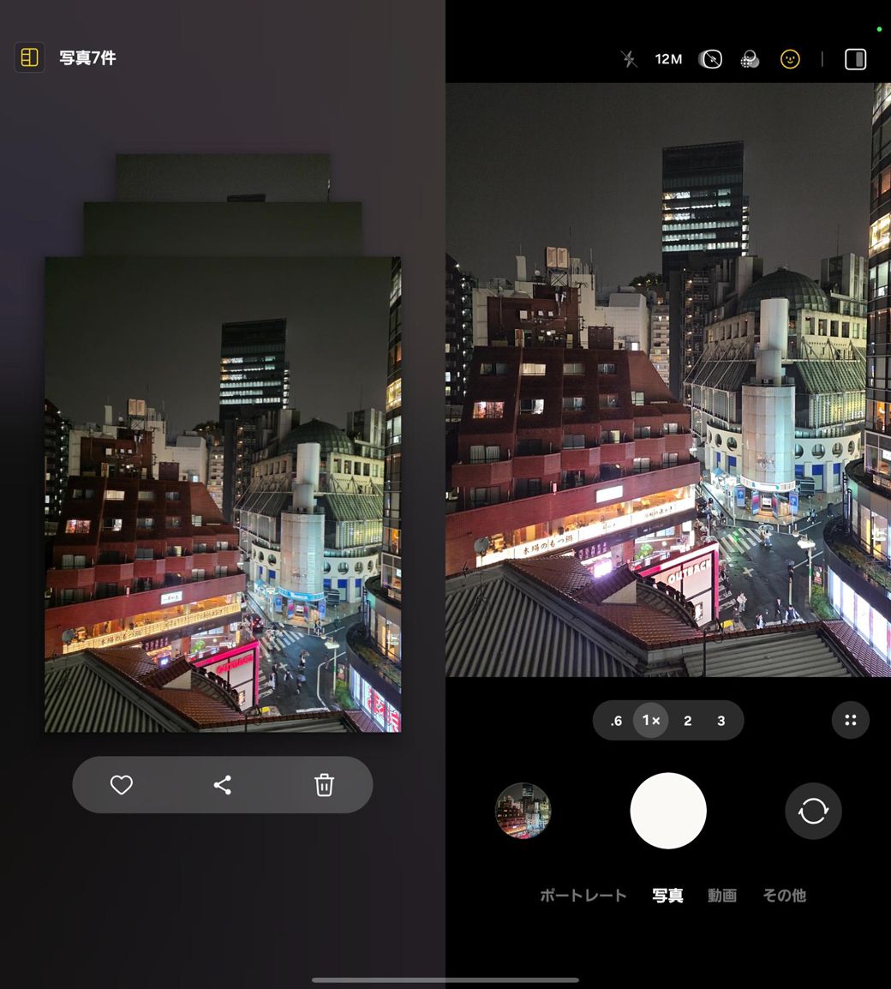Switch between front and rear camera

click(813, 811)
